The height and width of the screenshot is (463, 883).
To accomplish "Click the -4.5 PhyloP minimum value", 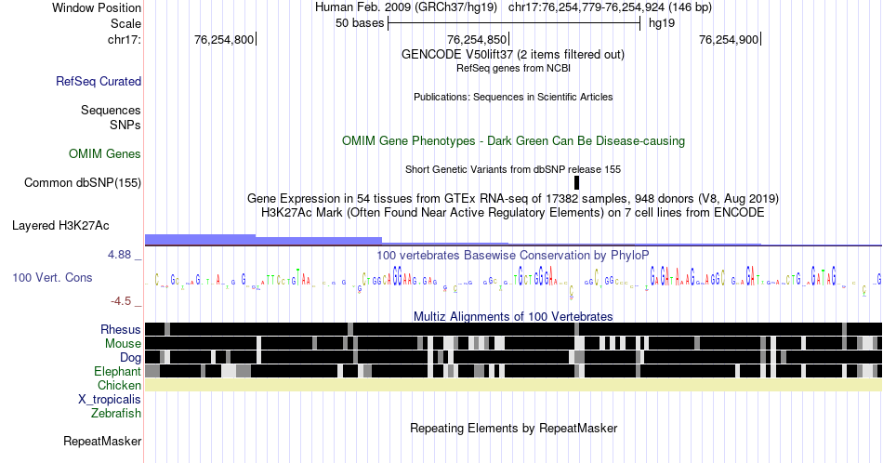I will [121, 301].
